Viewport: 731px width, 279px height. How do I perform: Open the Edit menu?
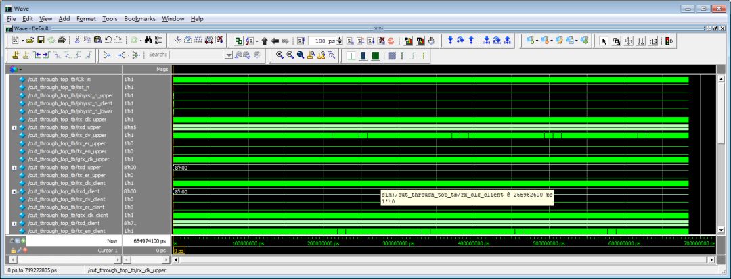tap(28, 19)
